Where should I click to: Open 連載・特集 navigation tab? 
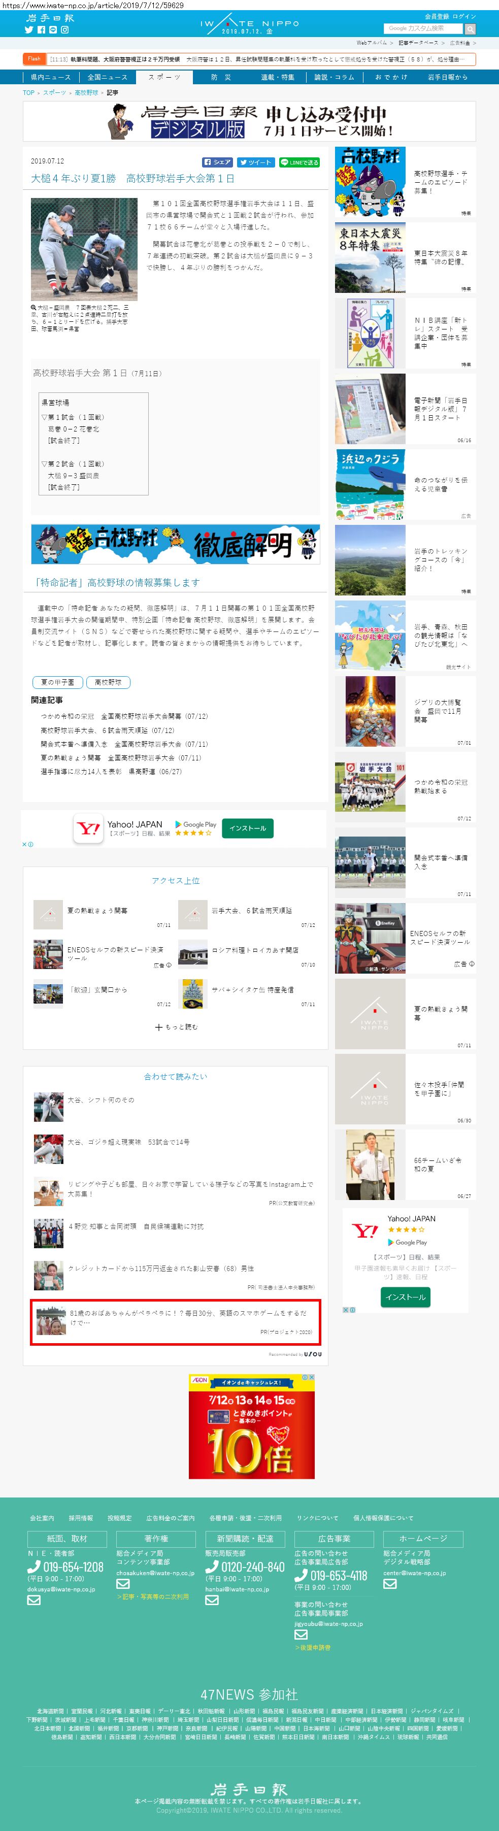pos(277,77)
